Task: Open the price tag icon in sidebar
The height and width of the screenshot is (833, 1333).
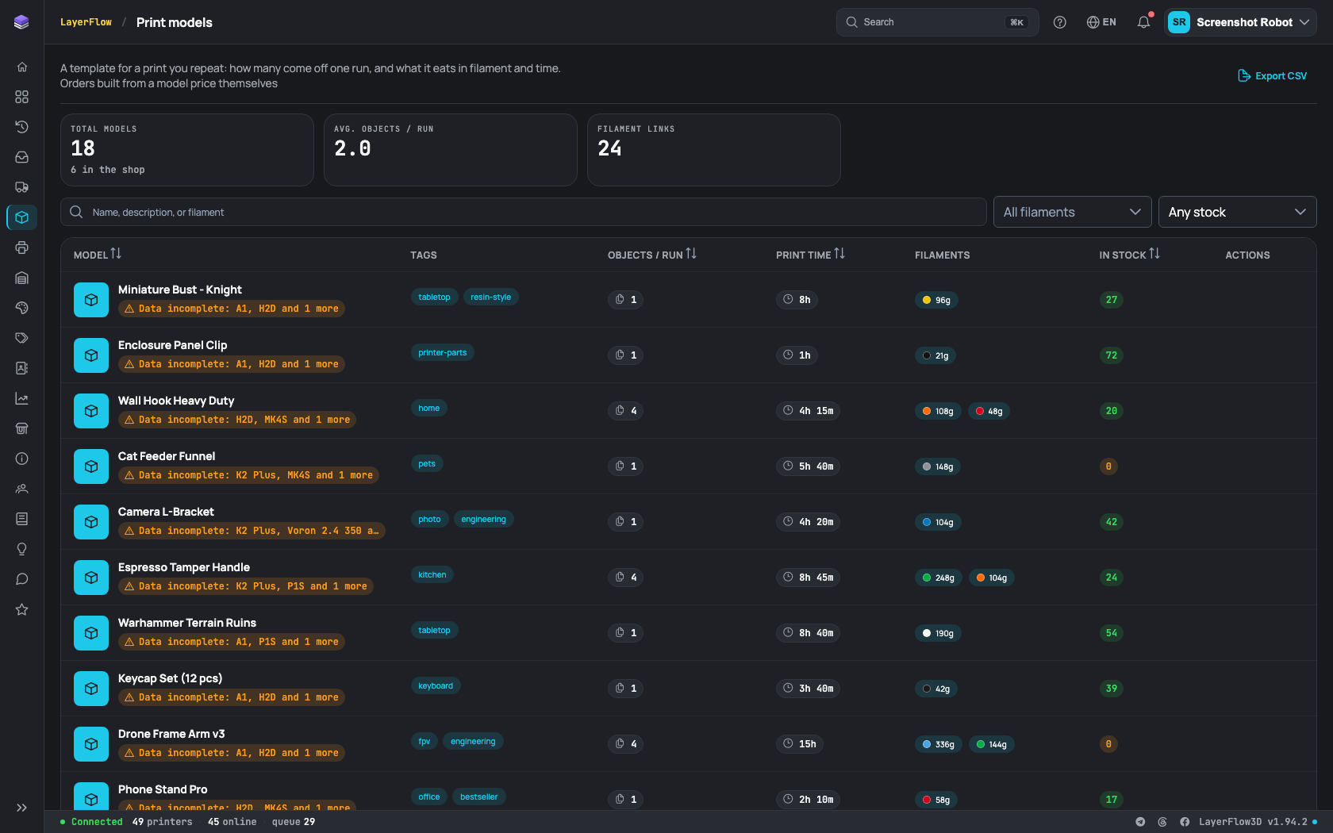Action: [x=21, y=338]
